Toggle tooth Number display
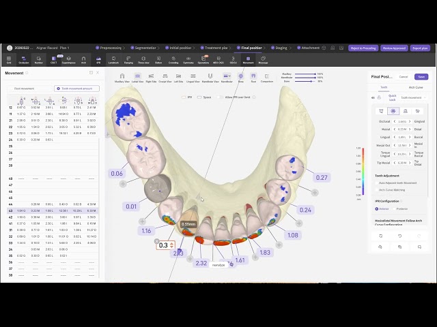 [x=39, y=59]
